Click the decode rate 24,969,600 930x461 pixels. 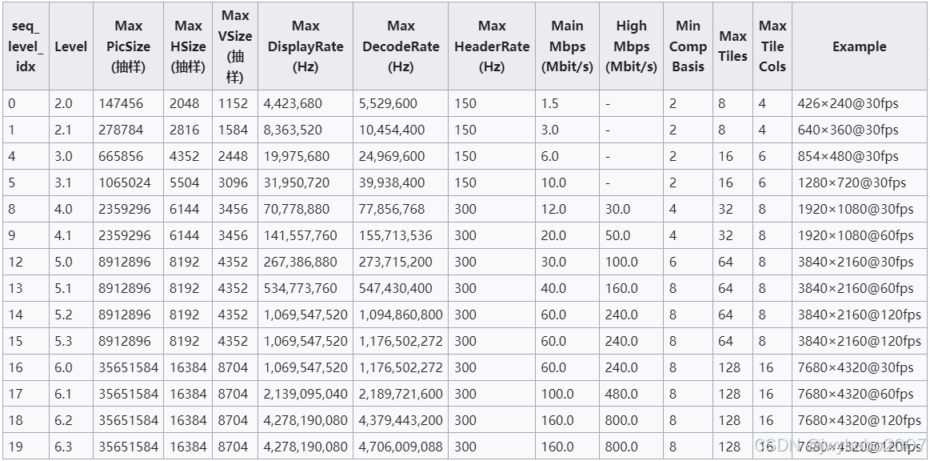(392, 157)
